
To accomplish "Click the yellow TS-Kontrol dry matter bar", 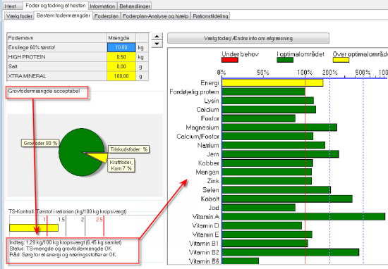I will pyautogui.click(x=34, y=227).
